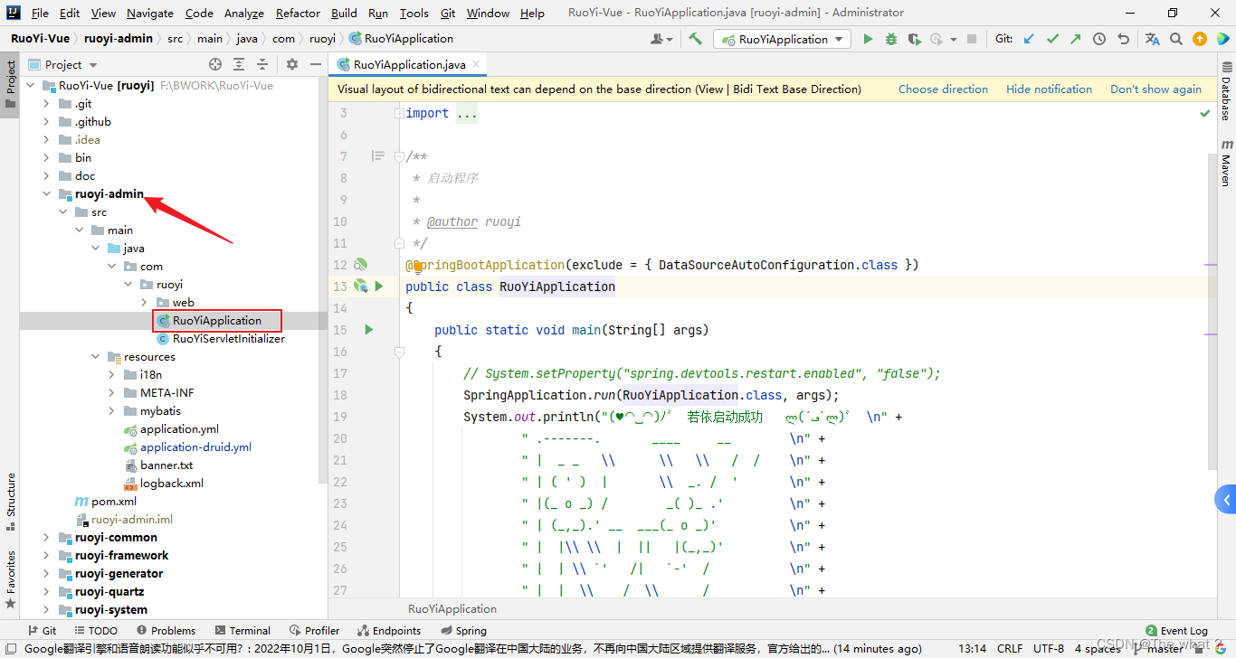This screenshot has width=1236, height=658.
Task: Expand the folded import block
Action: click(x=399, y=113)
